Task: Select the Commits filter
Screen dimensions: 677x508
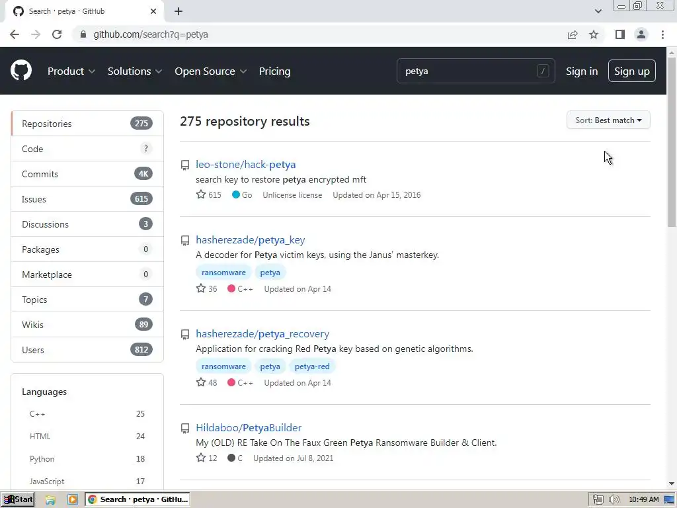Action: click(x=87, y=174)
